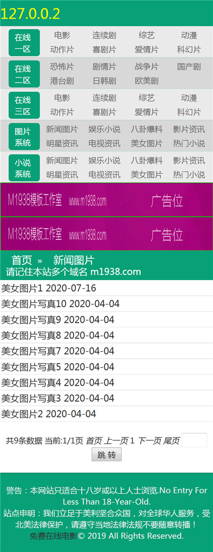Open 热门小说 in the 图片系统 section
This screenshot has width=213, height=552.
point(189,144)
